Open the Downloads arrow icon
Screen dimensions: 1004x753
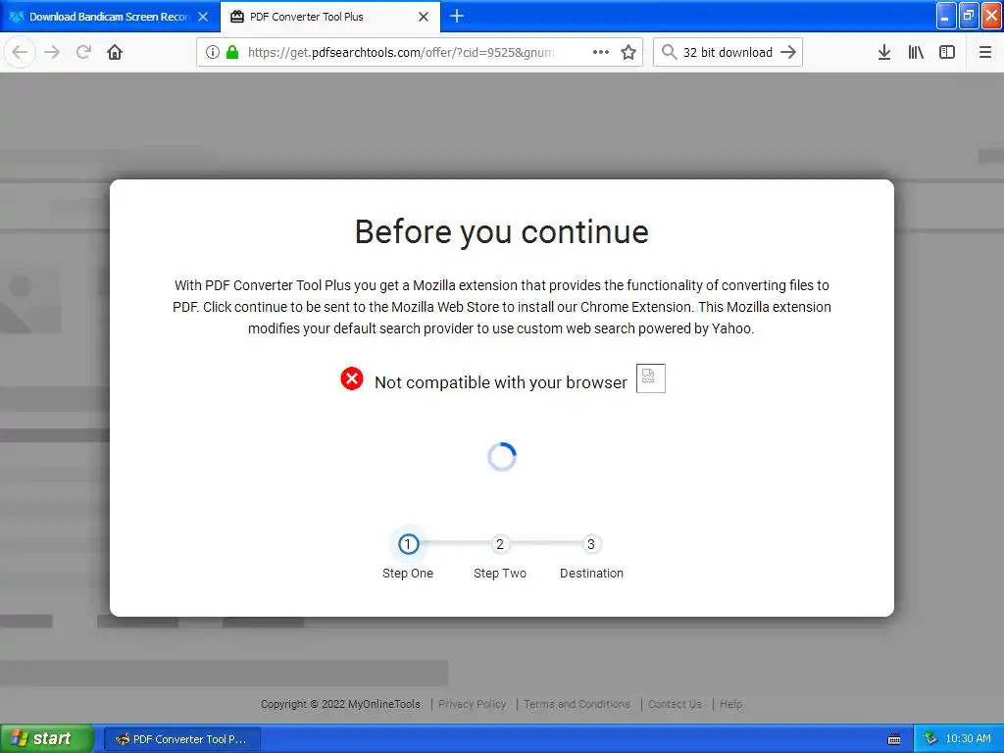click(884, 53)
